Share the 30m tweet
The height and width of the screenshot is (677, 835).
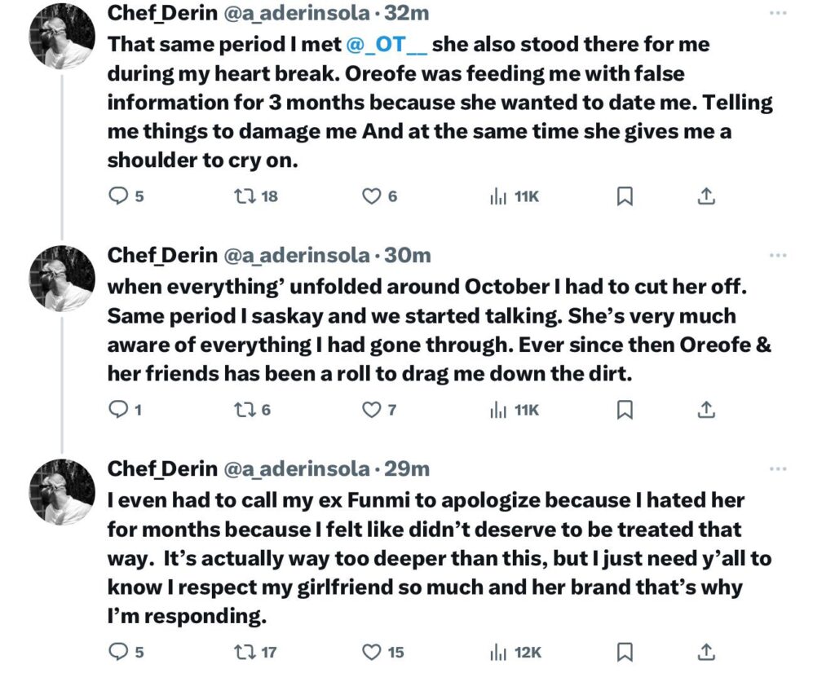point(707,410)
